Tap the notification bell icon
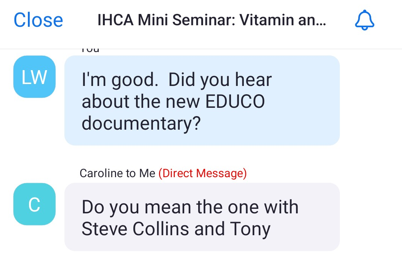This screenshot has height=265, width=402. 364,20
